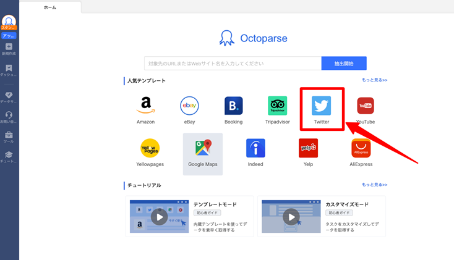The height and width of the screenshot is (260, 454).
Task: Play the カスタマイズモード tutorial video
Action: pos(291,217)
